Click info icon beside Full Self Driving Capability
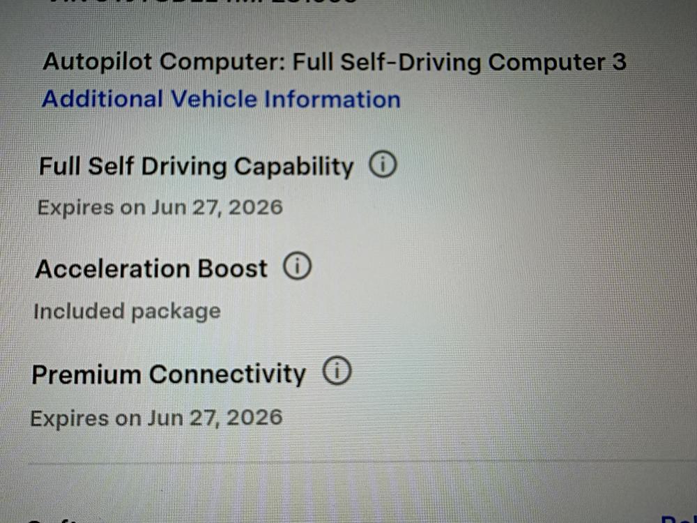This screenshot has width=697, height=523. coord(383,165)
